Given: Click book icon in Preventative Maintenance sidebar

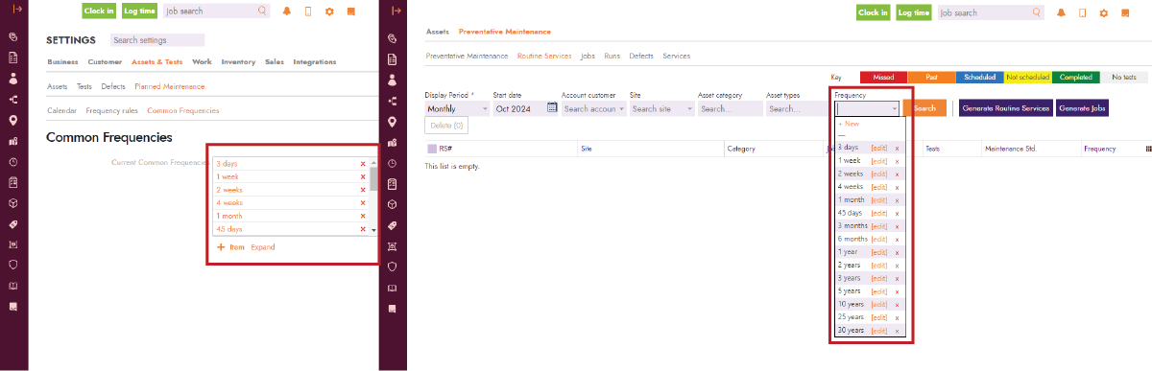Looking at the screenshot, I should [x=392, y=288].
